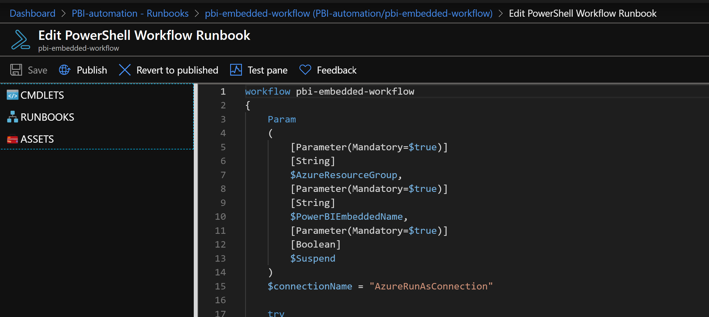Click line number 7 in editor gutter

223,175
